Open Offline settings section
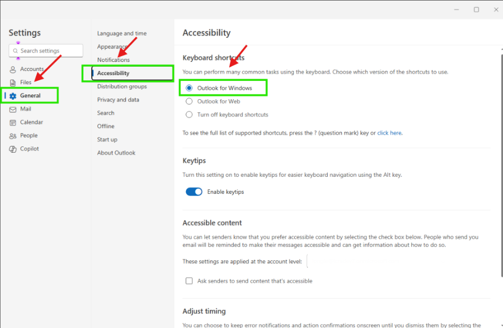Viewport: 503px width, 328px height. pos(105,126)
